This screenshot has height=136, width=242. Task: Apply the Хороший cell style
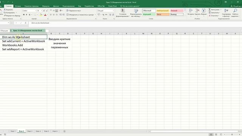149,14
